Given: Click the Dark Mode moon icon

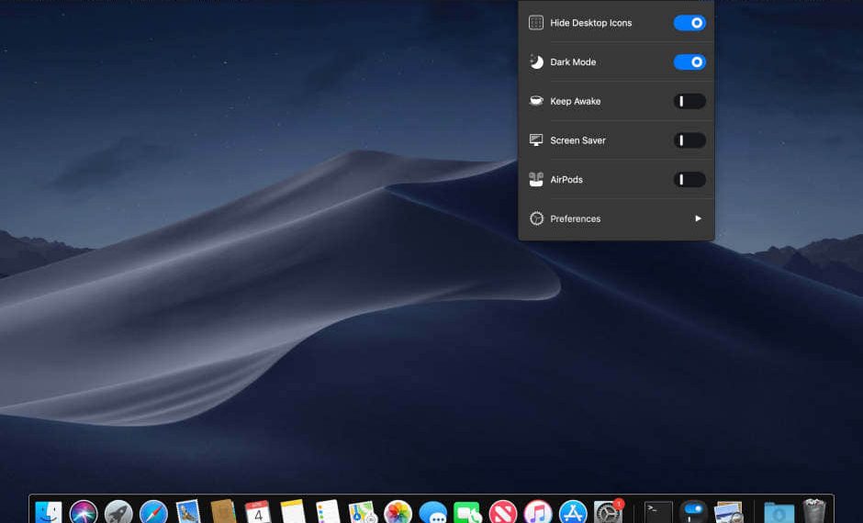Looking at the screenshot, I should pyautogui.click(x=536, y=62).
